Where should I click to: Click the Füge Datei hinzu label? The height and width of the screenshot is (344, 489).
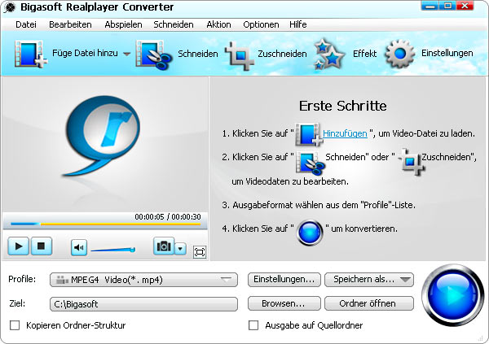[x=85, y=53]
